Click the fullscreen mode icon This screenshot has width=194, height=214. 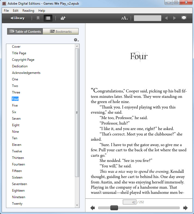pos(184,18)
